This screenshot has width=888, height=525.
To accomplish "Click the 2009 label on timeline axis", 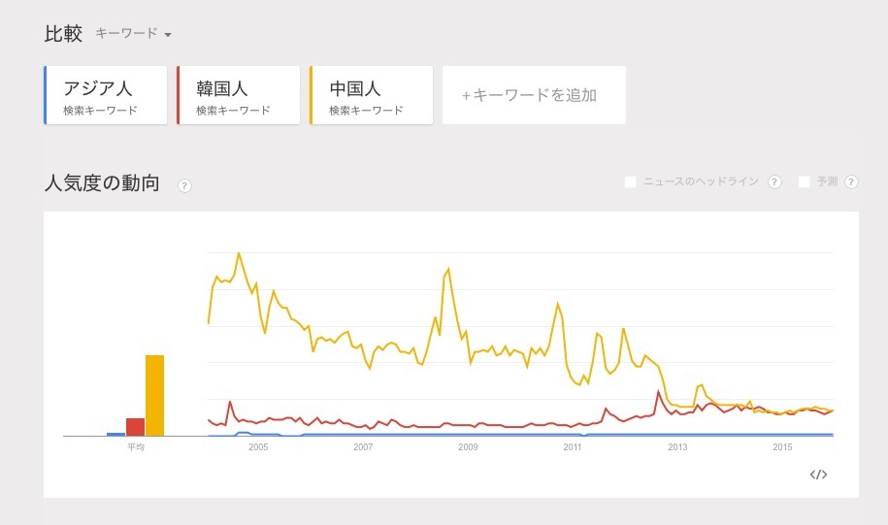I will 468,447.
